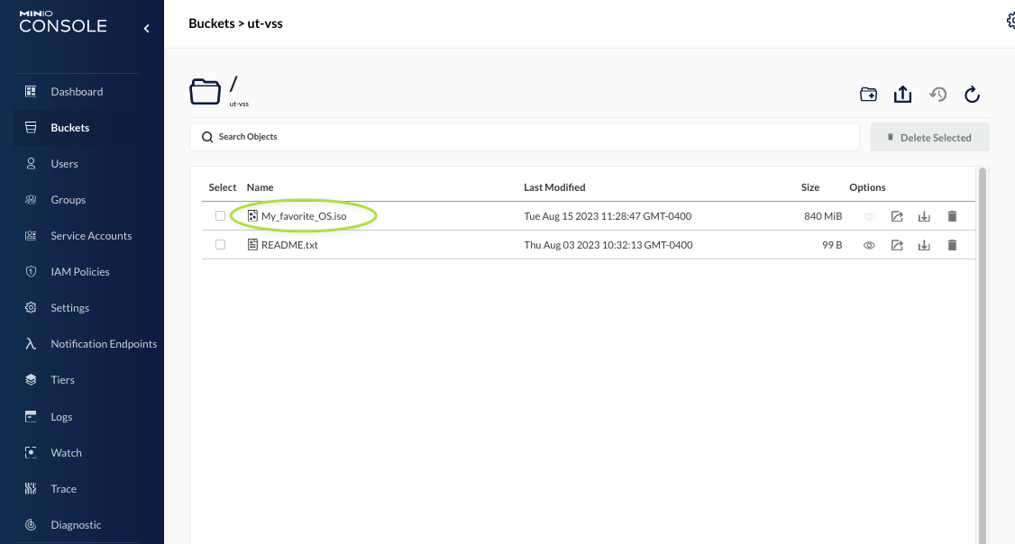Collapse the sidebar with the chevron
Viewport: 1015px width, 544px height.
pos(147,29)
